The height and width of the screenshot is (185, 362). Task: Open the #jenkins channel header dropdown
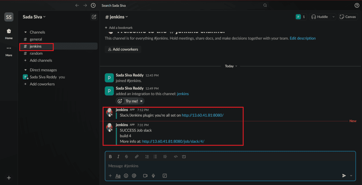coord(116,17)
